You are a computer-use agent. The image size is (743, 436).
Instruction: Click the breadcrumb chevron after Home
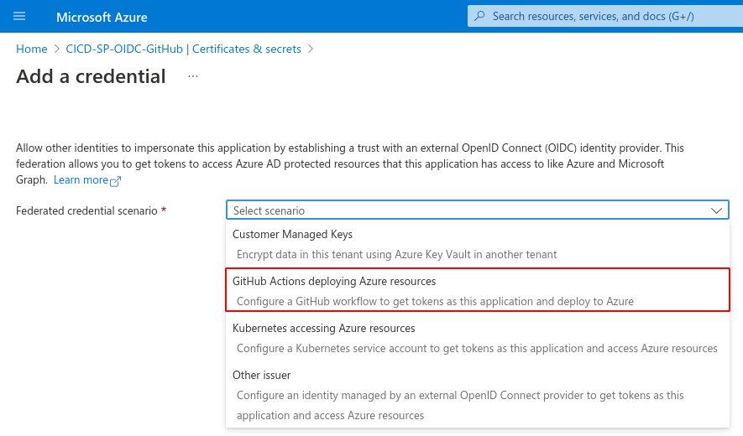[x=56, y=49]
